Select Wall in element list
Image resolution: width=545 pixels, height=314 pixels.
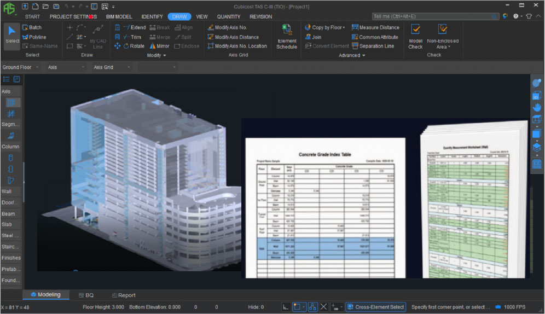[11, 191]
